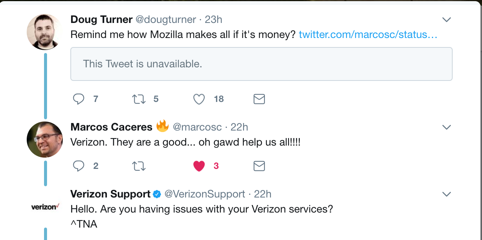Open the Doug Turner profile name

[102, 20]
